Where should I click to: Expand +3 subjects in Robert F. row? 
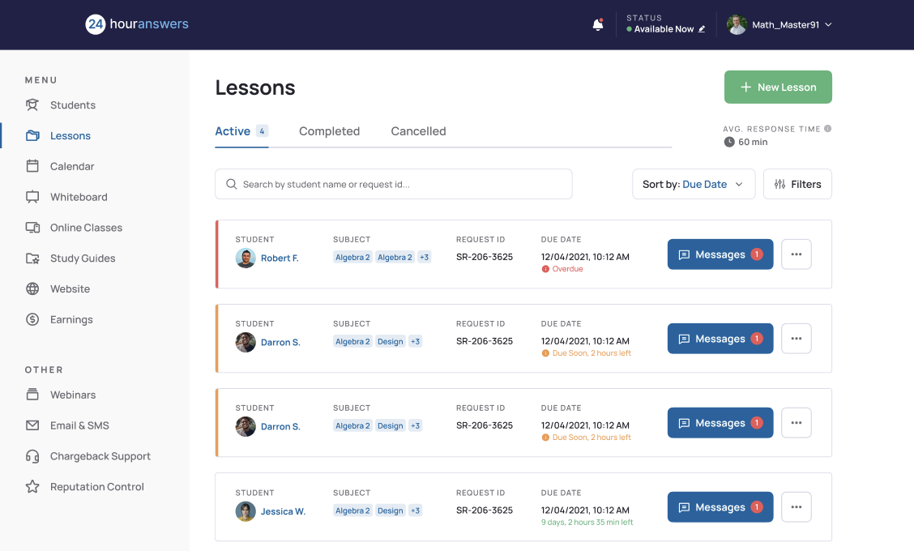[425, 257]
